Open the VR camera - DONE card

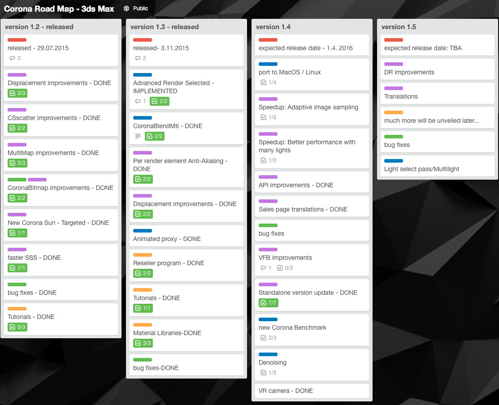[x=312, y=391]
